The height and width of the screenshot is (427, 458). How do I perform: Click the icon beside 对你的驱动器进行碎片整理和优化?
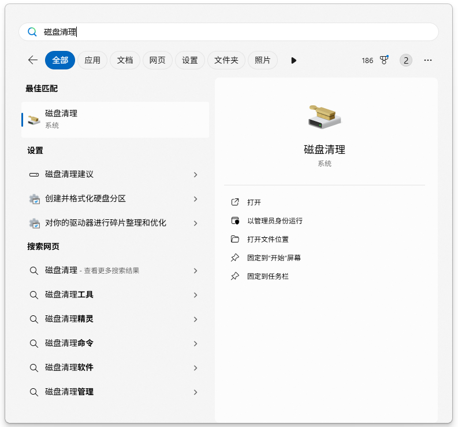coord(35,223)
